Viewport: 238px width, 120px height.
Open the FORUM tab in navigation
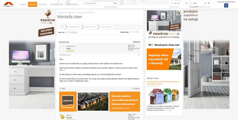pos(32,4)
